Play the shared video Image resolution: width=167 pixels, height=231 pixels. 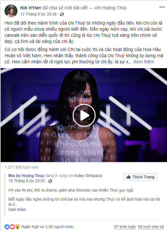click(84, 115)
